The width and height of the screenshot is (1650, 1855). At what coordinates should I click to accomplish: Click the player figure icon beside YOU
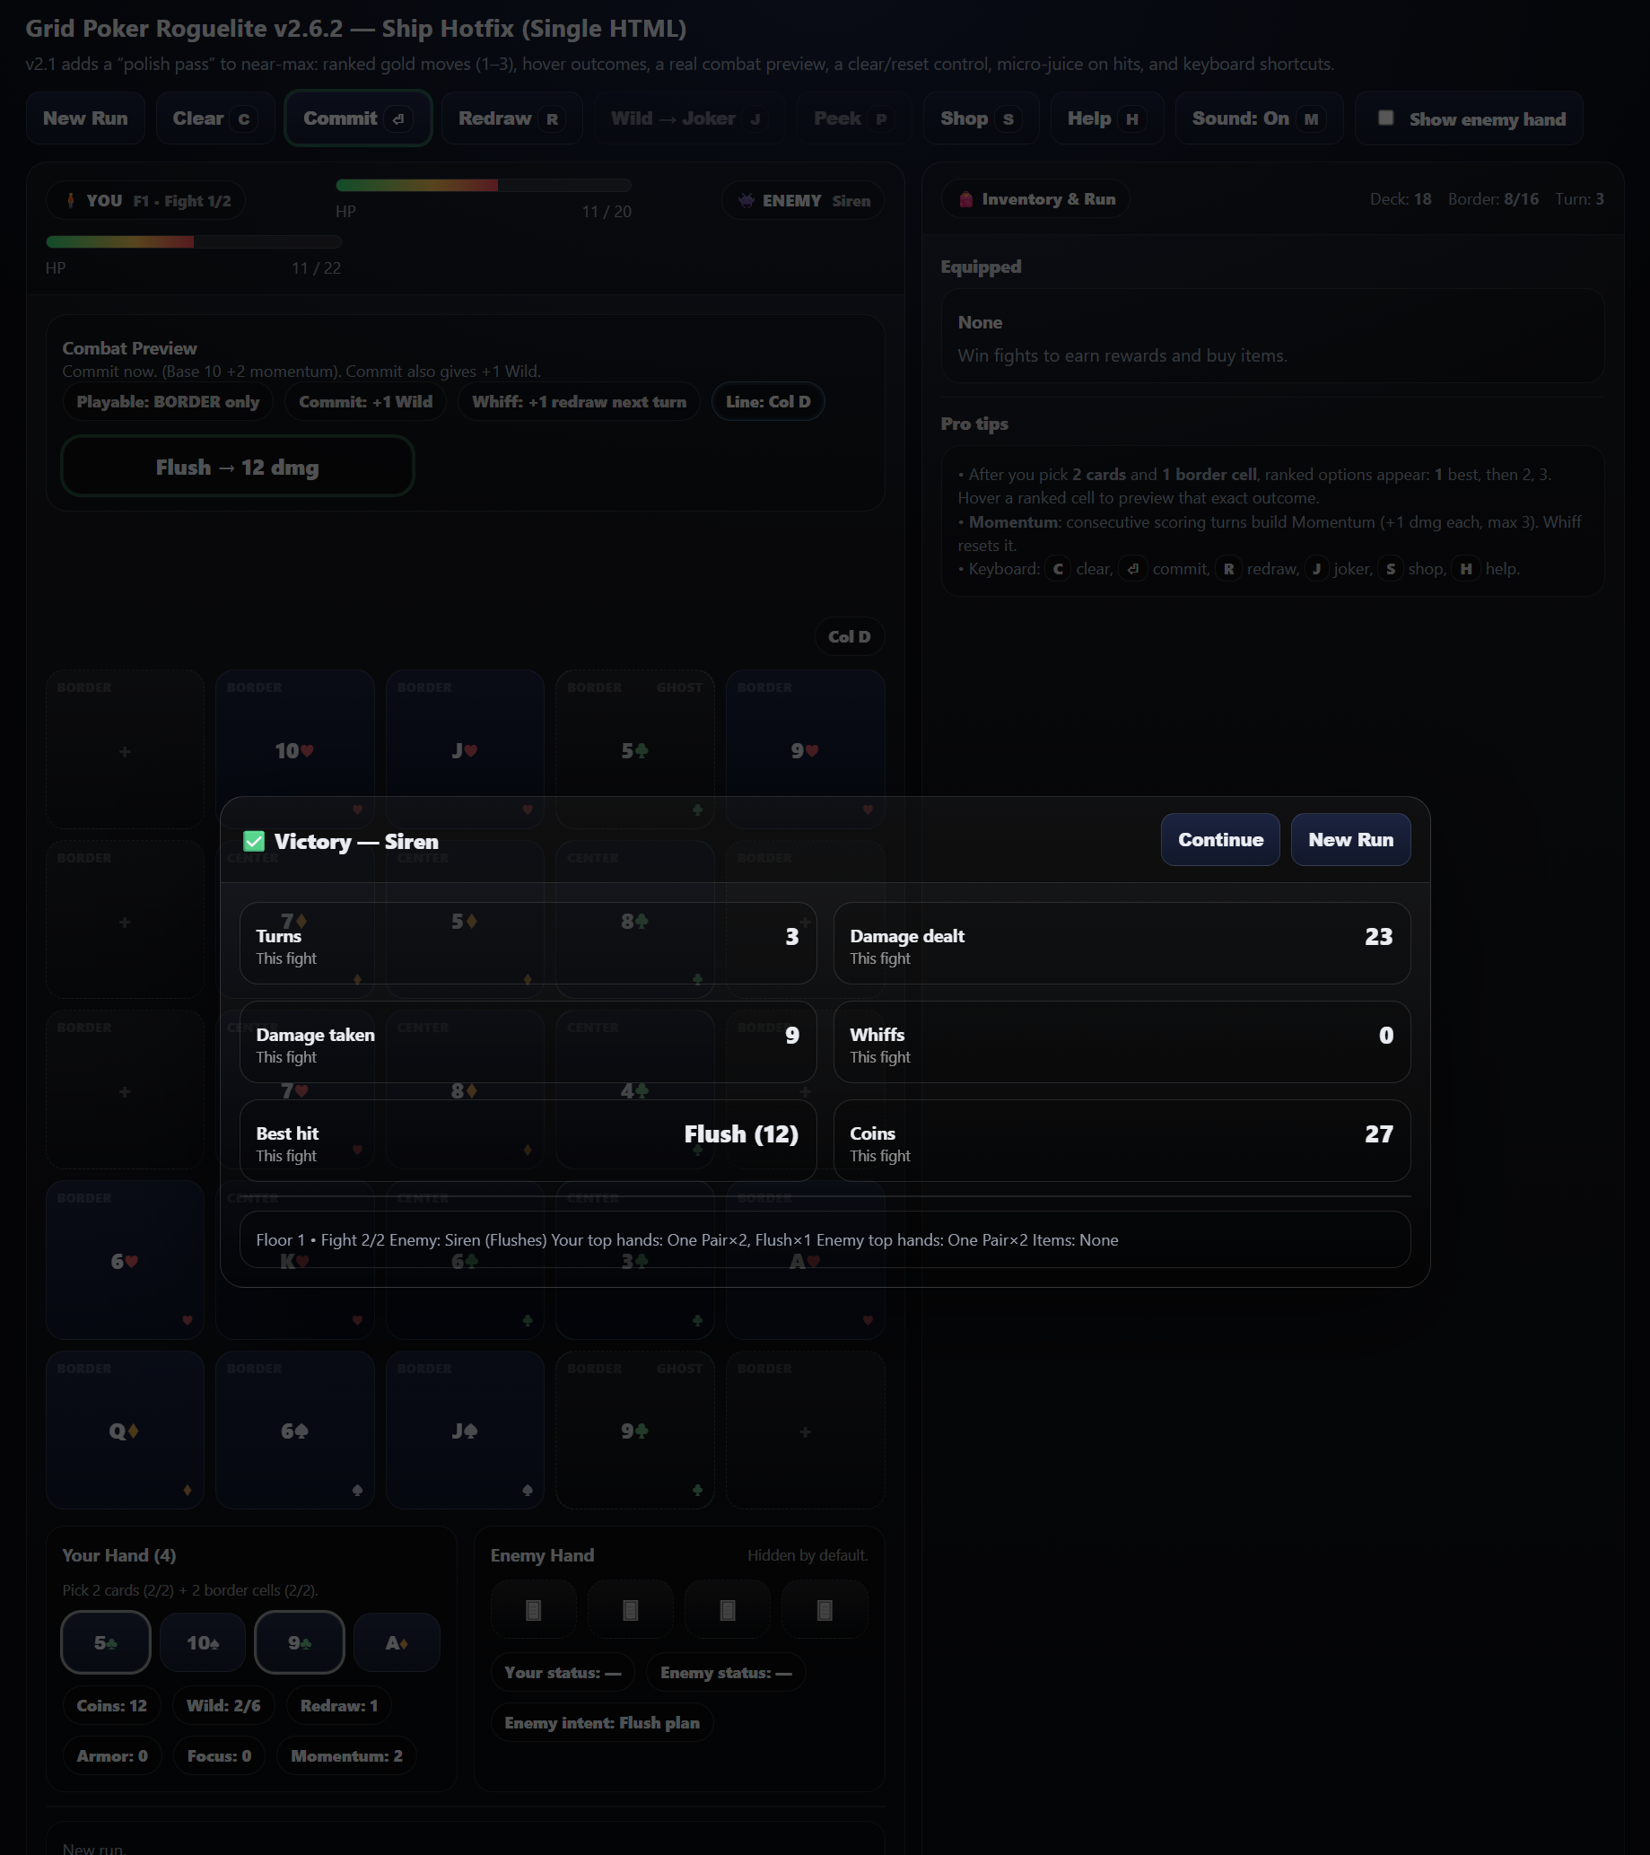(x=71, y=200)
